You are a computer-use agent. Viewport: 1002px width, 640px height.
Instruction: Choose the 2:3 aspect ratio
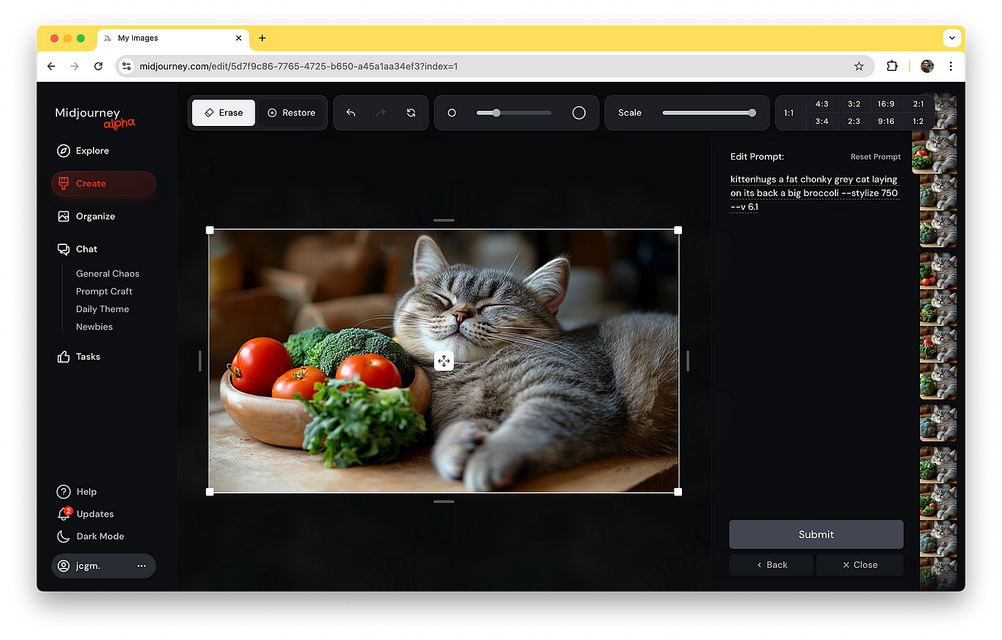pos(854,121)
